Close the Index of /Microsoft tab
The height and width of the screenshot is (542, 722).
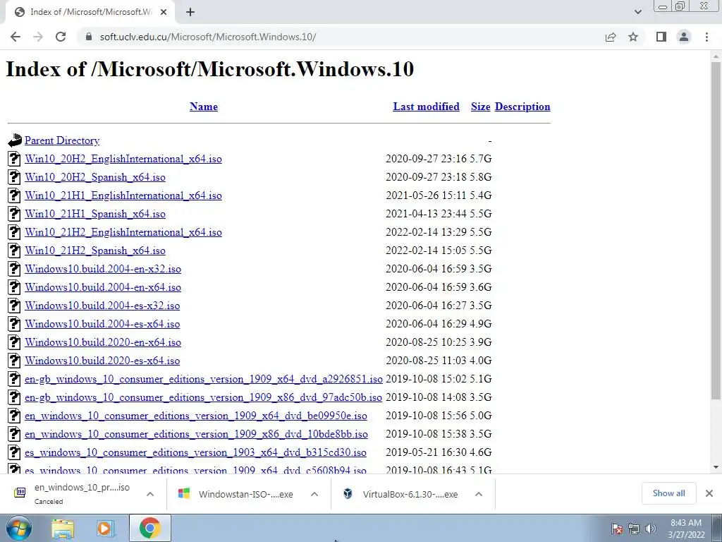click(164, 13)
